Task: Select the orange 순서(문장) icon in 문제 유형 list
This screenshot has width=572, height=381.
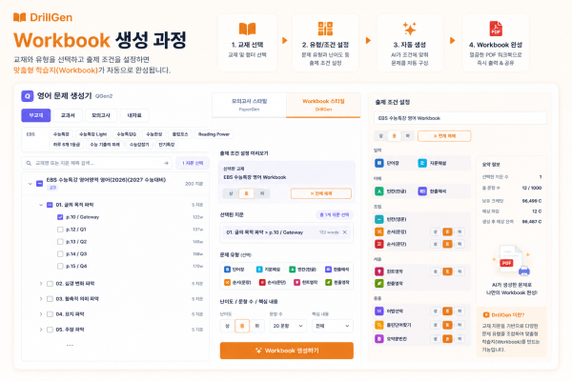Action: [227, 282]
